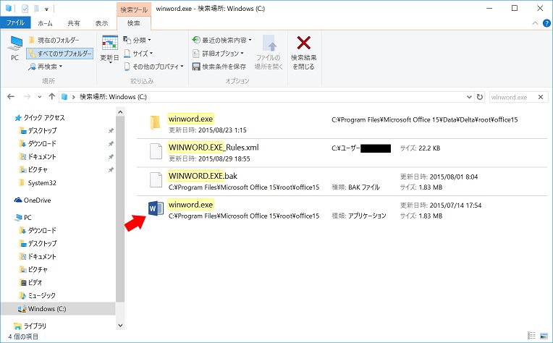The width and height of the screenshot is (553, 343).
Task: Open the 更新日 date filter
Action: [x=110, y=49]
